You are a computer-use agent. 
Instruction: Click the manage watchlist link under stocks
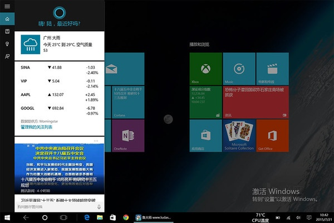coord(37,127)
